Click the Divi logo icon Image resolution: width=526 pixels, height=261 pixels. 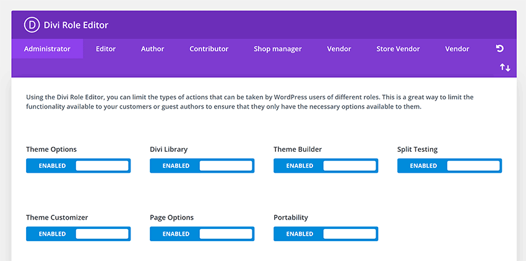click(32, 25)
